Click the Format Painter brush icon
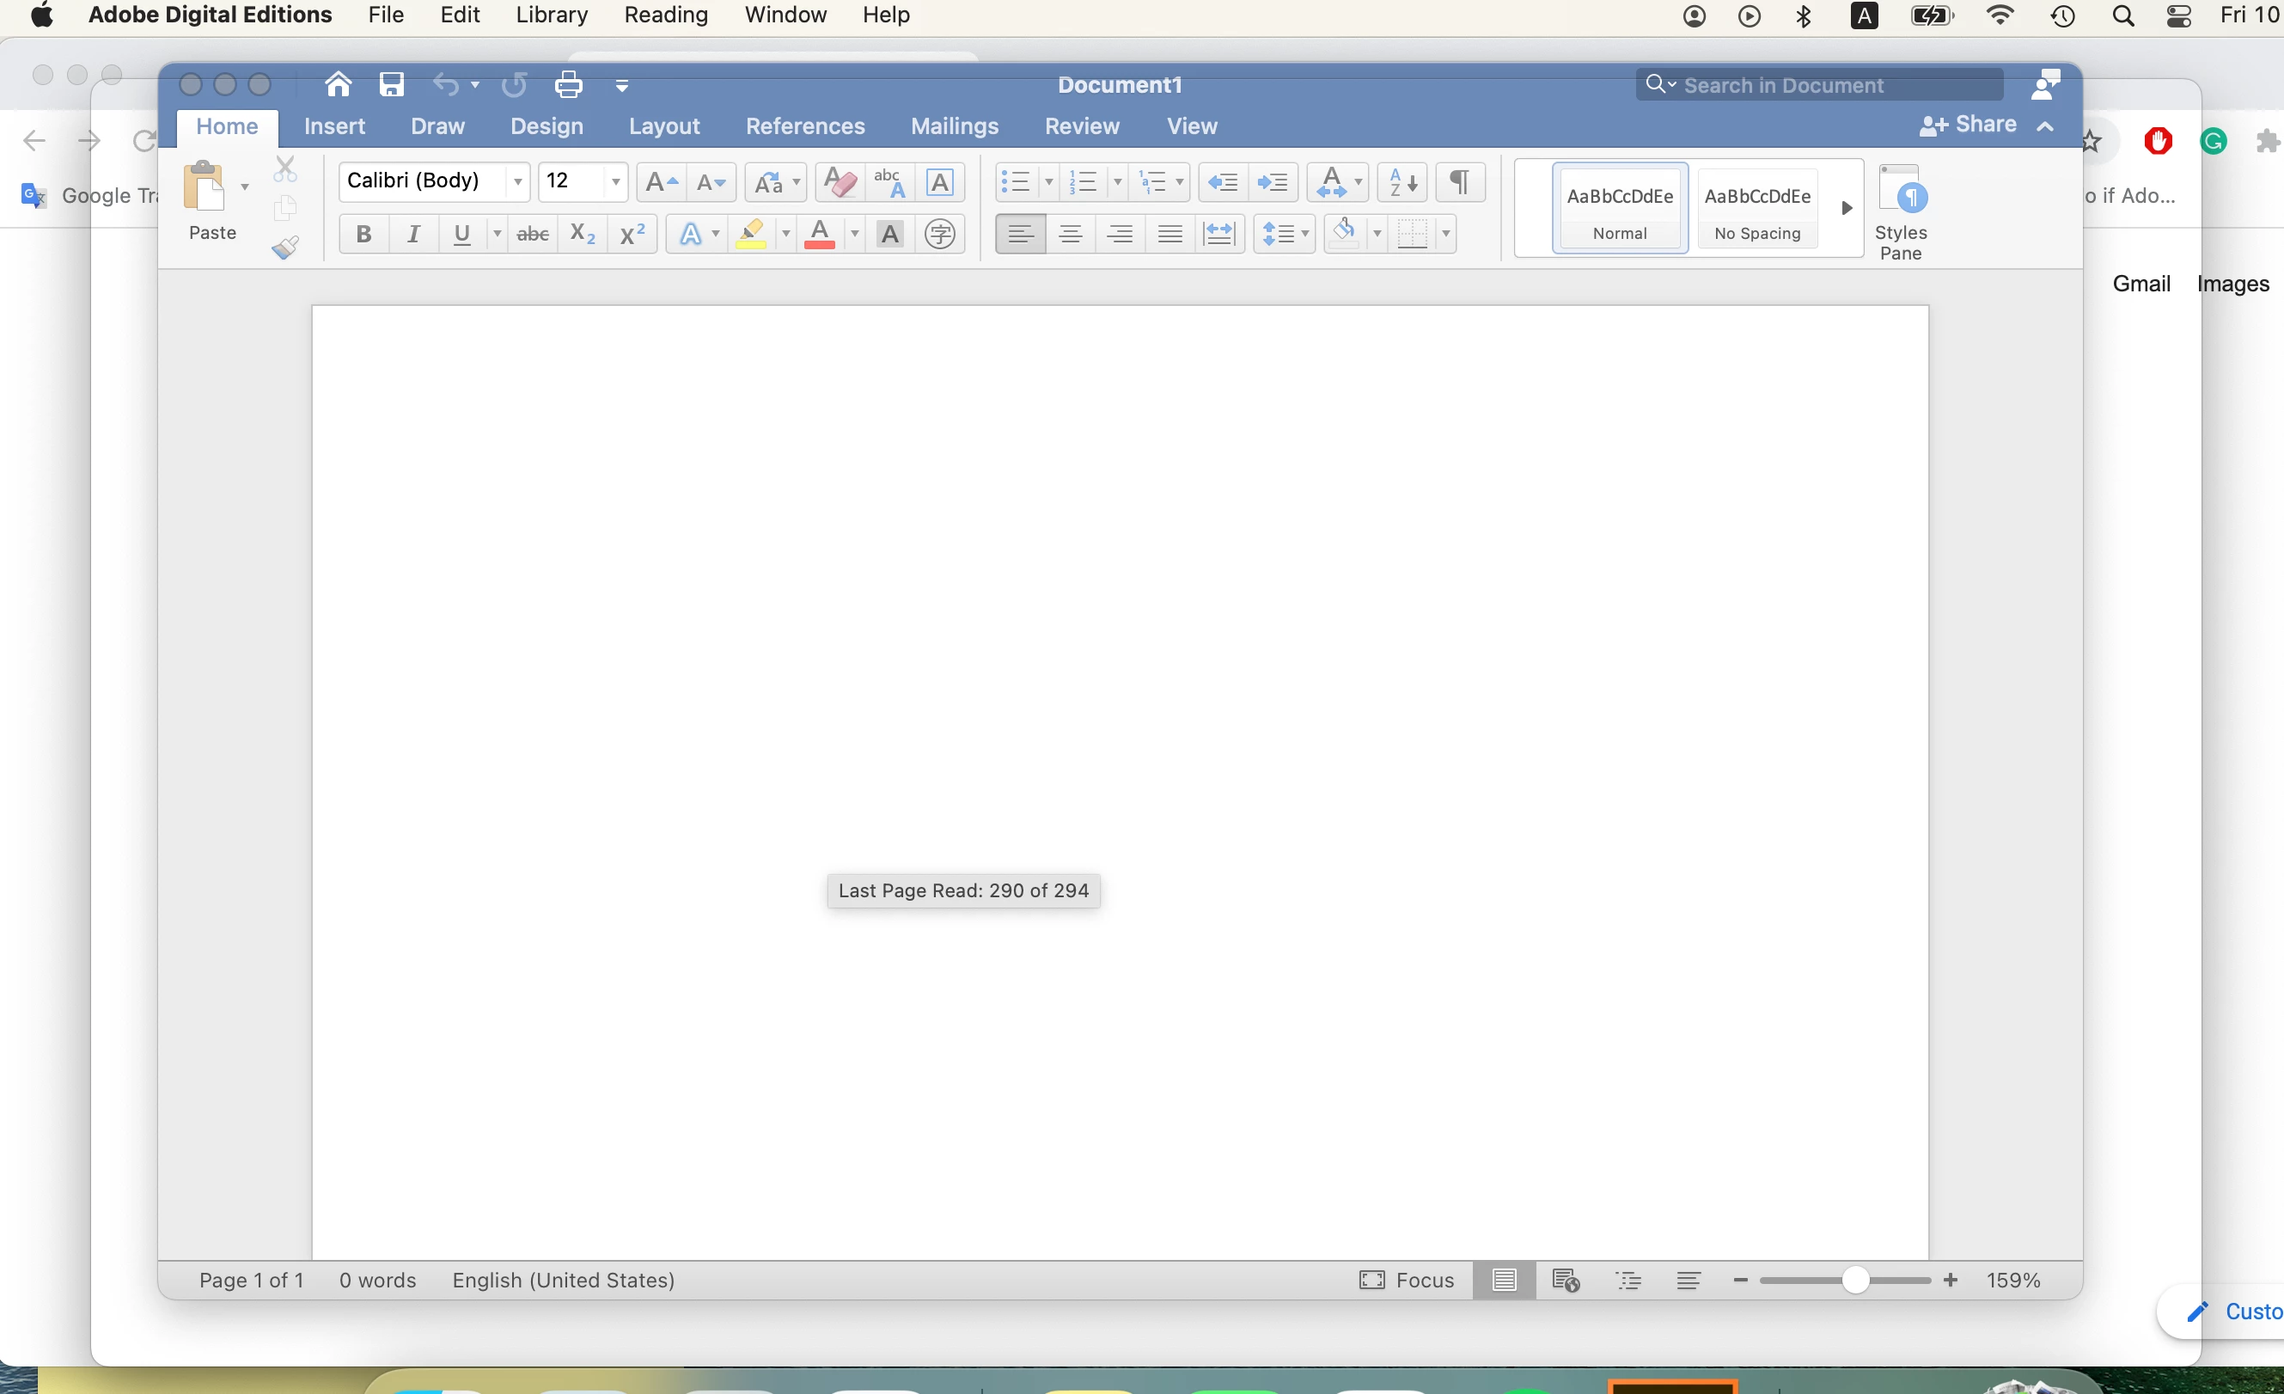This screenshot has width=2284, height=1394. (284, 248)
